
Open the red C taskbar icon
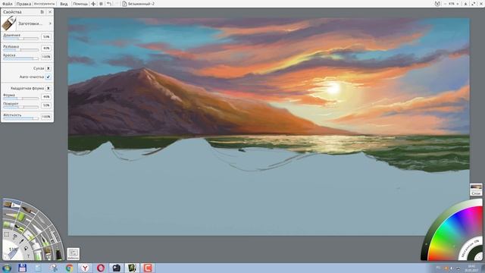(x=148, y=268)
